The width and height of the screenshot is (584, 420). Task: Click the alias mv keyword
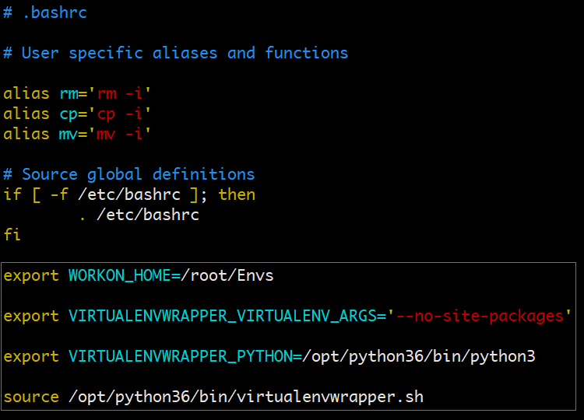coord(26,135)
